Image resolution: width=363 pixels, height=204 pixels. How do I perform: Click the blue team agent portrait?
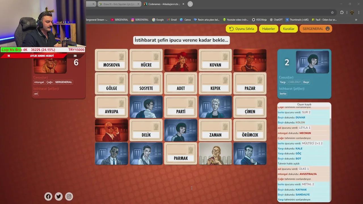312,62
